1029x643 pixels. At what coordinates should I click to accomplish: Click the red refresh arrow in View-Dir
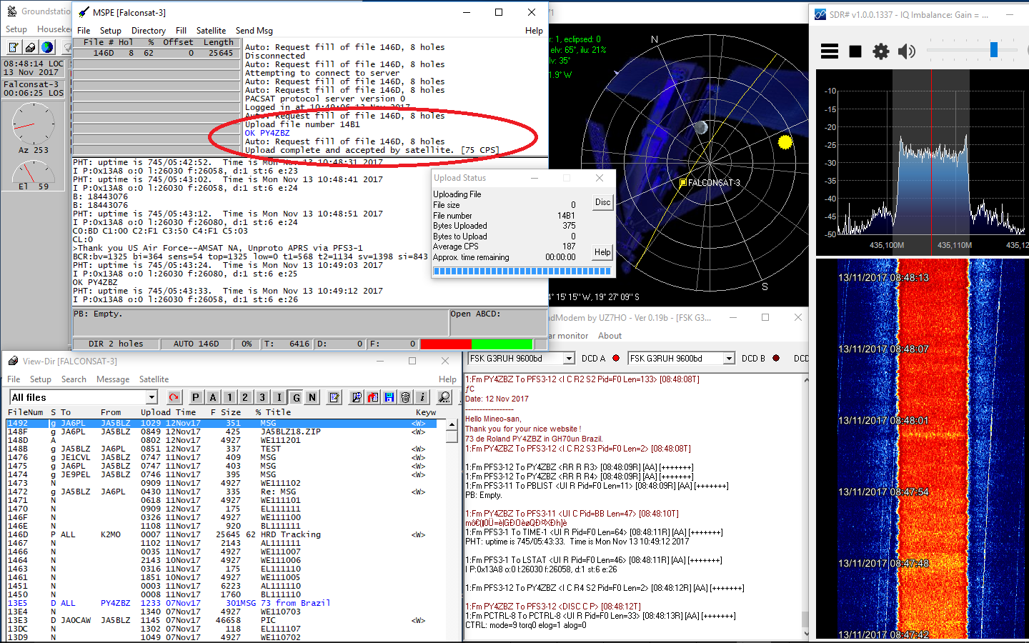pyautogui.click(x=174, y=397)
